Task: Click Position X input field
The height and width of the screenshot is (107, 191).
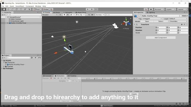Action: pyautogui.click(x=161, y=28)
